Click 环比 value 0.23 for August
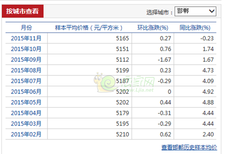Viewport: 226px width, 154px height. point(166,70)
